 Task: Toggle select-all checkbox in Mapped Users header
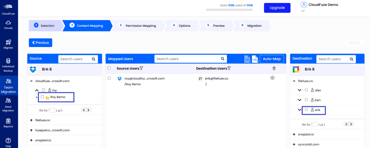[109, 68]
